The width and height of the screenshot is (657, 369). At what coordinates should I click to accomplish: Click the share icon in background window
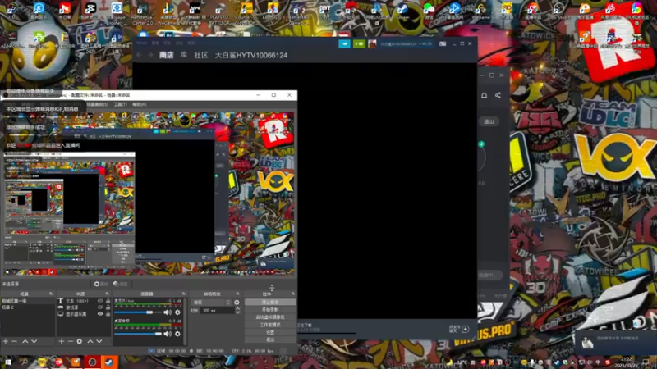[x=498, y=95]
